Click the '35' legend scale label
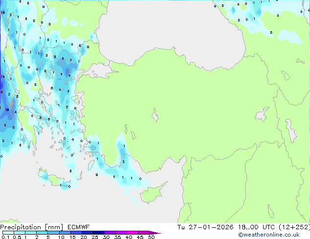The width and height of the screenshot is (310, 239). tap(117, 237)
